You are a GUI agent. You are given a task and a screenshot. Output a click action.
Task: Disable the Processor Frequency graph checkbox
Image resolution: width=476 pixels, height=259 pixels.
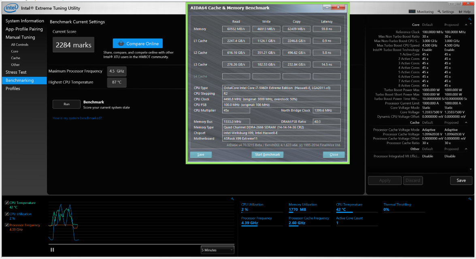tap(7, 225)
